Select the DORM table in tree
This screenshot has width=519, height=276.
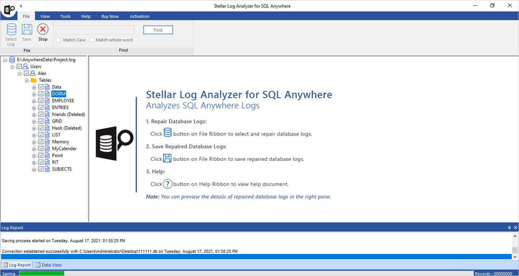(59, 94)
